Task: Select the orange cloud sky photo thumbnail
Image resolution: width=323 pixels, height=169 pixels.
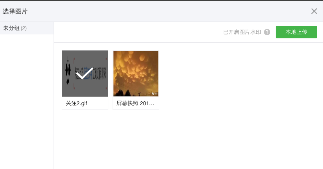Action: point(136,74)
